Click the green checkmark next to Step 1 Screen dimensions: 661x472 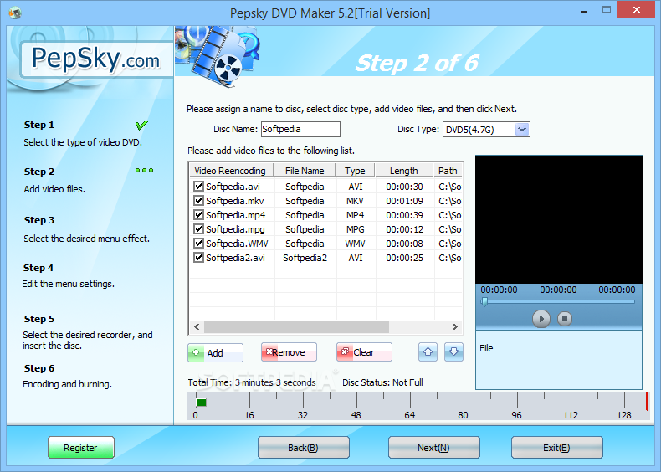click(x=141, y=125)
